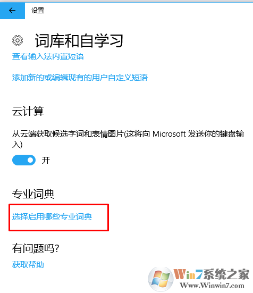Turn off the 云计算 cloud candidate toggle
Screen dimensions: 253x293
[24, 160]
